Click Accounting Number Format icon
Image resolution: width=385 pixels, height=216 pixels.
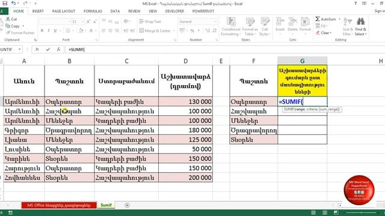click(x=182, y=31)
